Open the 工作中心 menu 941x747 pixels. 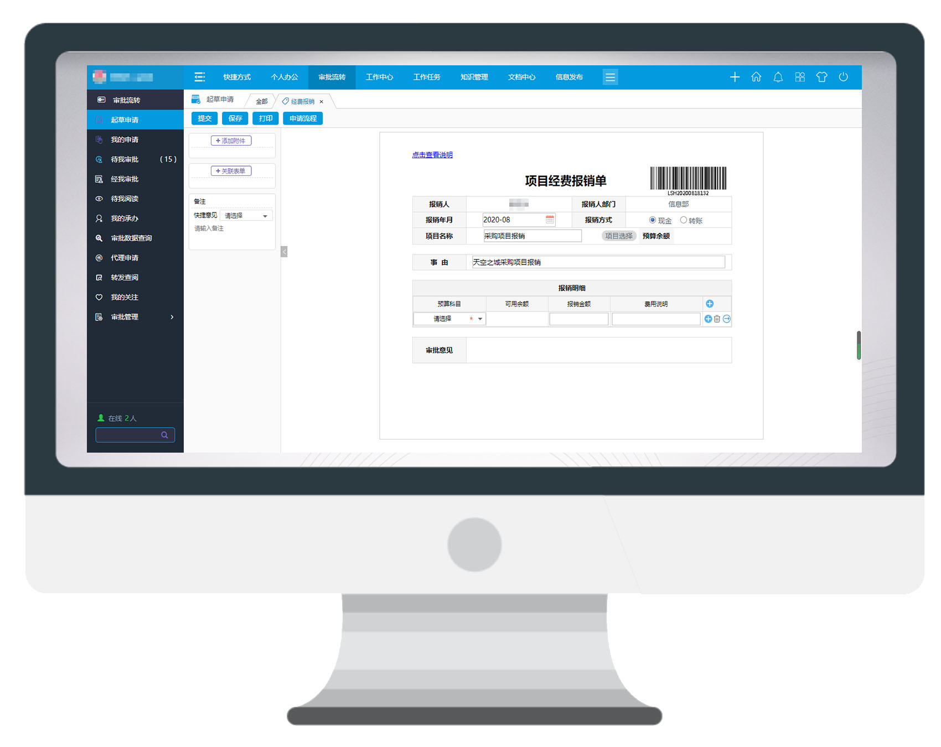(x=379, y=77)
